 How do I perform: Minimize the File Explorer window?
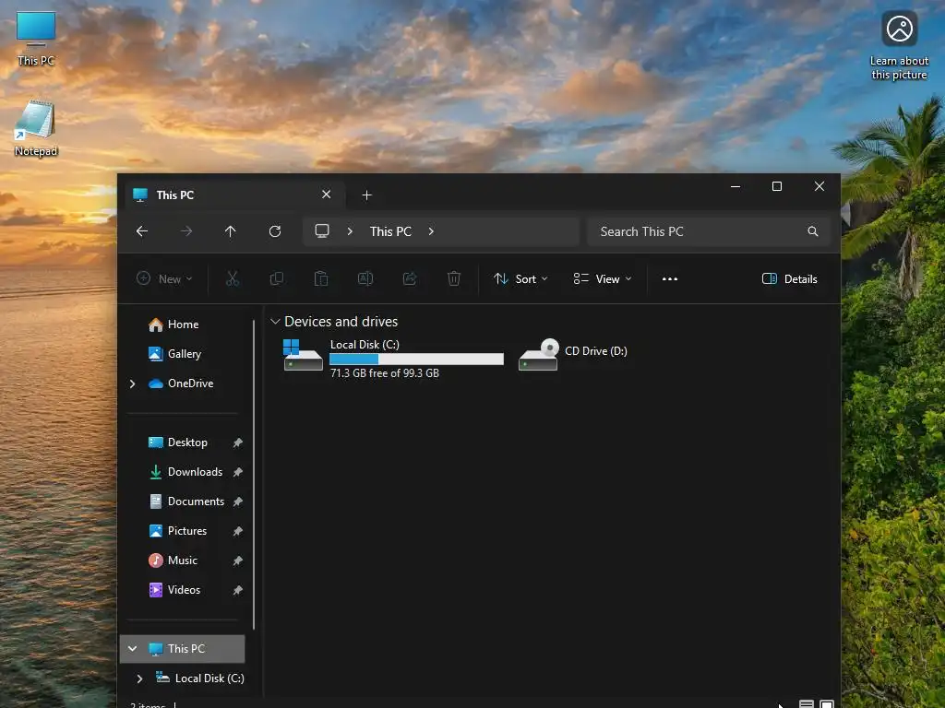point(736,186)
